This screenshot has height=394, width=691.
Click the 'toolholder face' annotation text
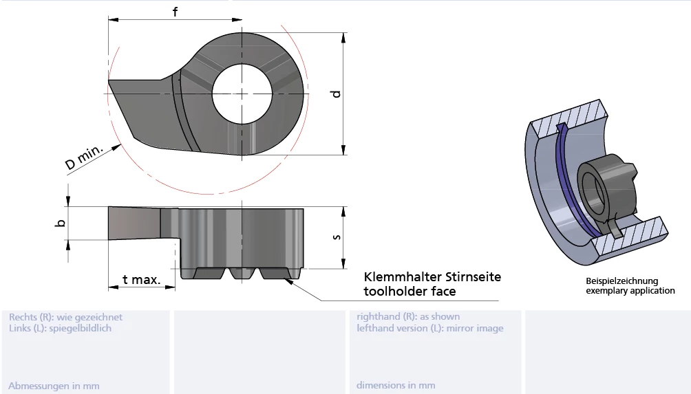(x=410, y=292)
